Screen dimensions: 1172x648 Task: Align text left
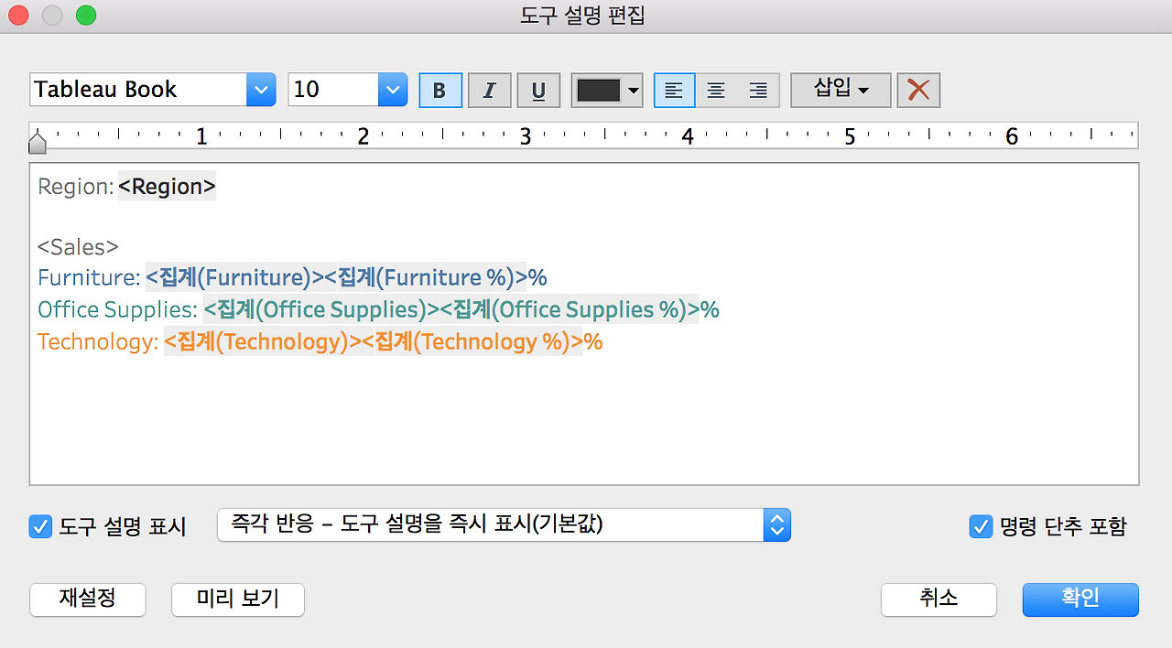click(x=674, y=90)
